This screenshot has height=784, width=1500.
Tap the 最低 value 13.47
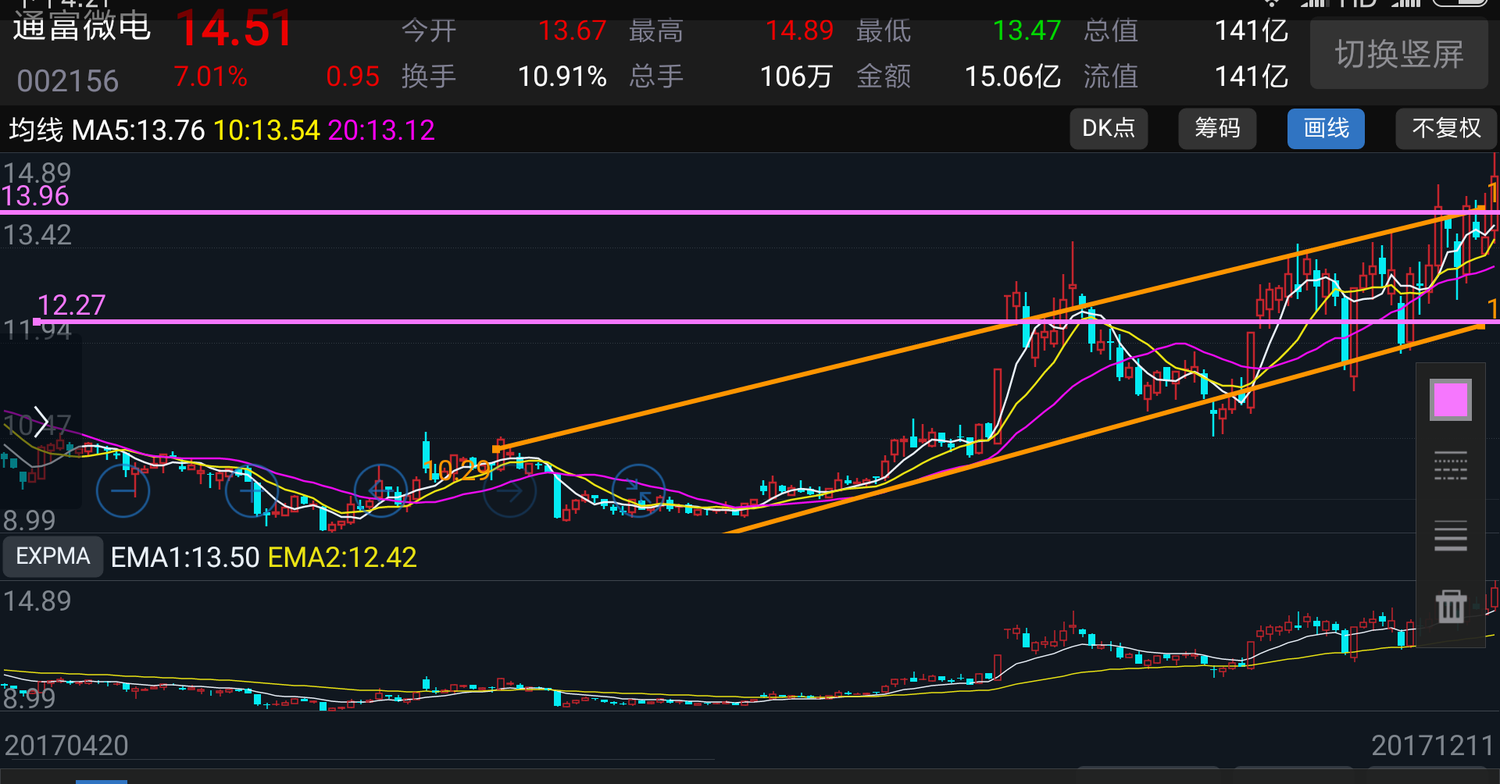pyautogui.click(x=1027, y=31)
